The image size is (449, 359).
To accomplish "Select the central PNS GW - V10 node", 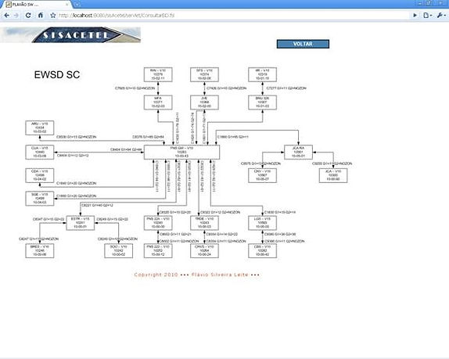I will pyautogui.click(x=181, y=153).
